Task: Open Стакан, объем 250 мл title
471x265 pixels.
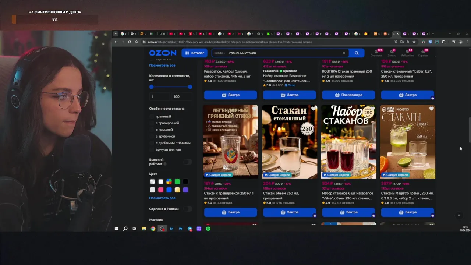Action: pos(281,196)
